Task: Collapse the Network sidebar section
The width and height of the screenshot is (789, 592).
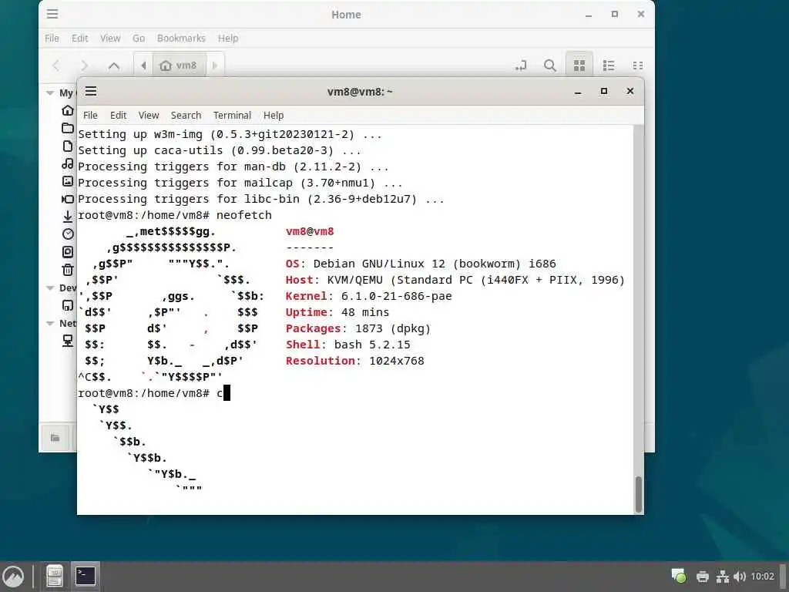Action: (50, 323)
